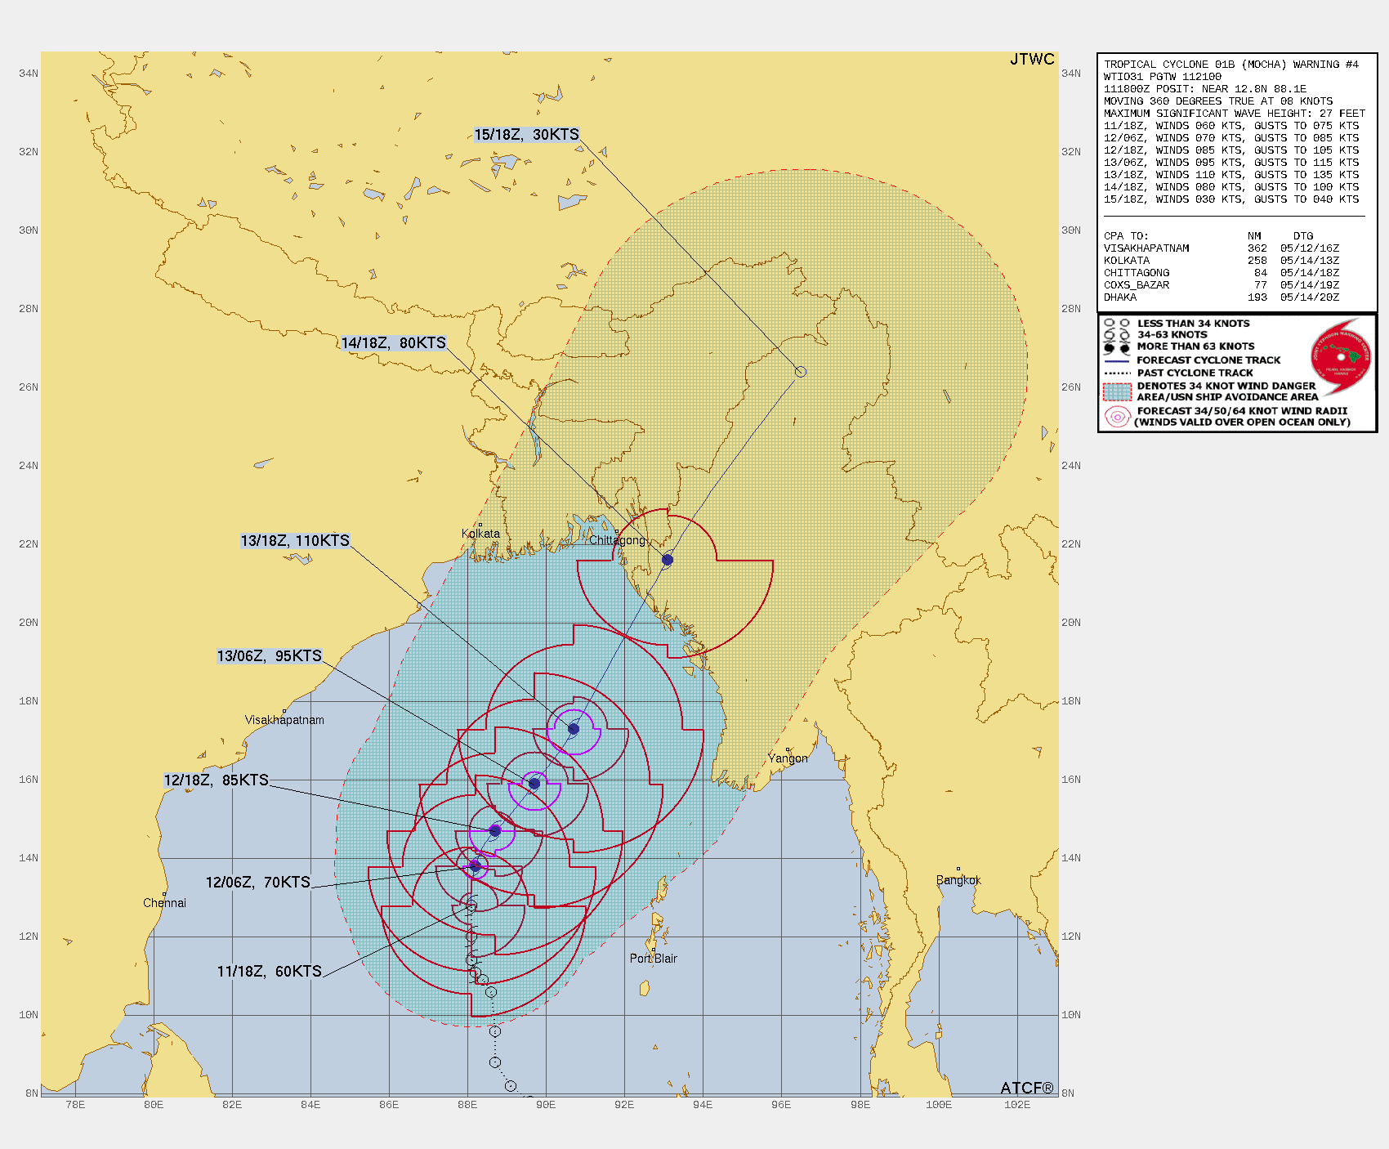Click the '111800Z POSIT: NEAR 12.8N 88.1E' line

point(1205,89)
